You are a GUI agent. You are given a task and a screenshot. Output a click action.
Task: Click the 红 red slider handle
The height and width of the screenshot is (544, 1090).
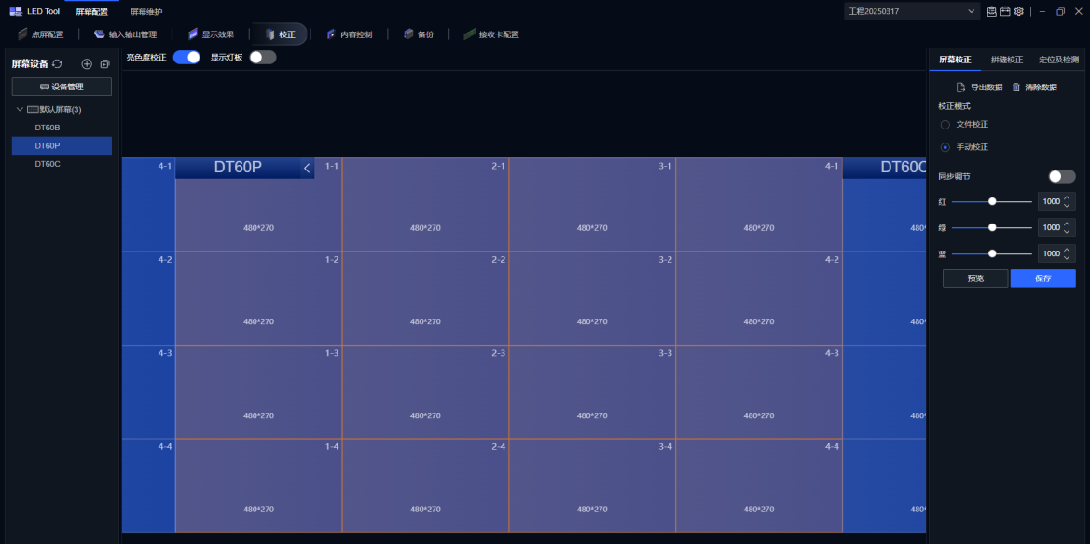(992, 201)
